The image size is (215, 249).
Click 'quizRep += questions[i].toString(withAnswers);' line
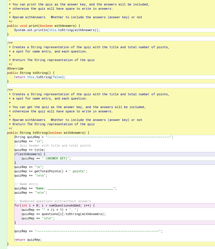click(64, 214)
